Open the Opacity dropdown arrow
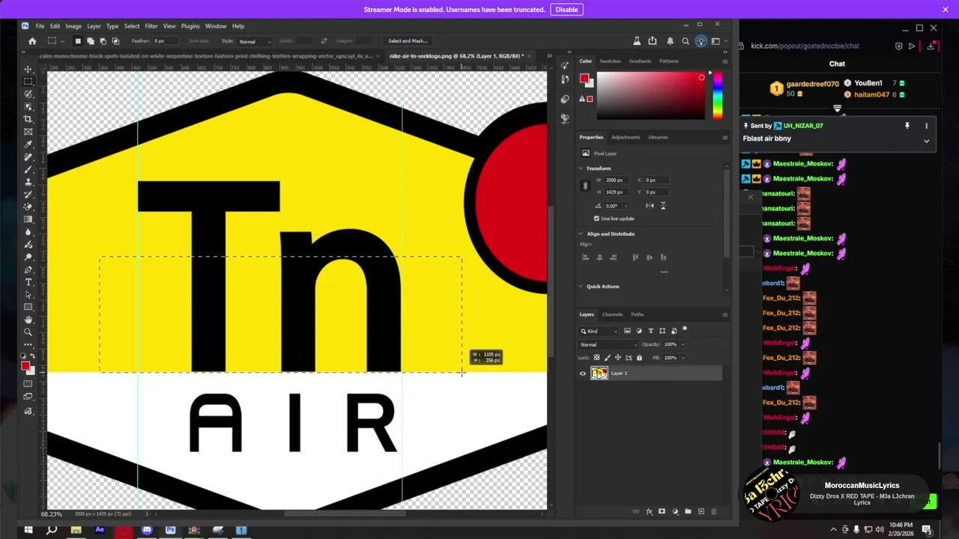This screenshot has height=539, width=959. pyautogui.click(x=683, y=345)
